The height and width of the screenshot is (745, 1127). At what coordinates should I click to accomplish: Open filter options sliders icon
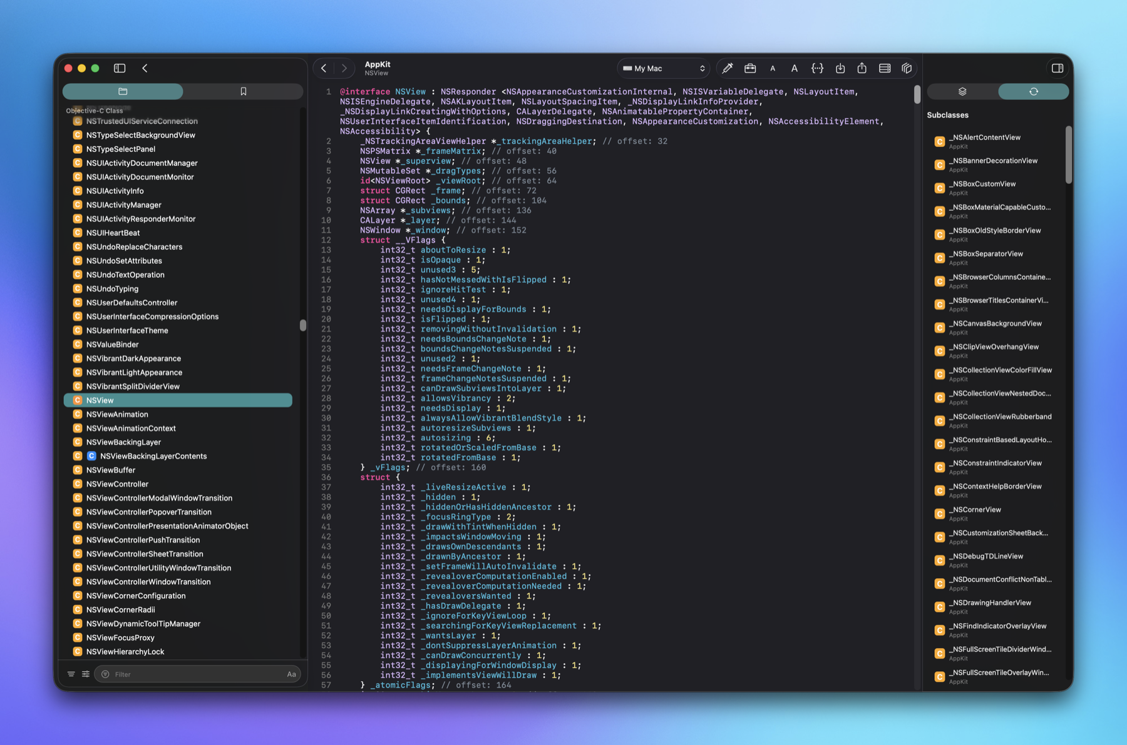(x=86, y=674)
